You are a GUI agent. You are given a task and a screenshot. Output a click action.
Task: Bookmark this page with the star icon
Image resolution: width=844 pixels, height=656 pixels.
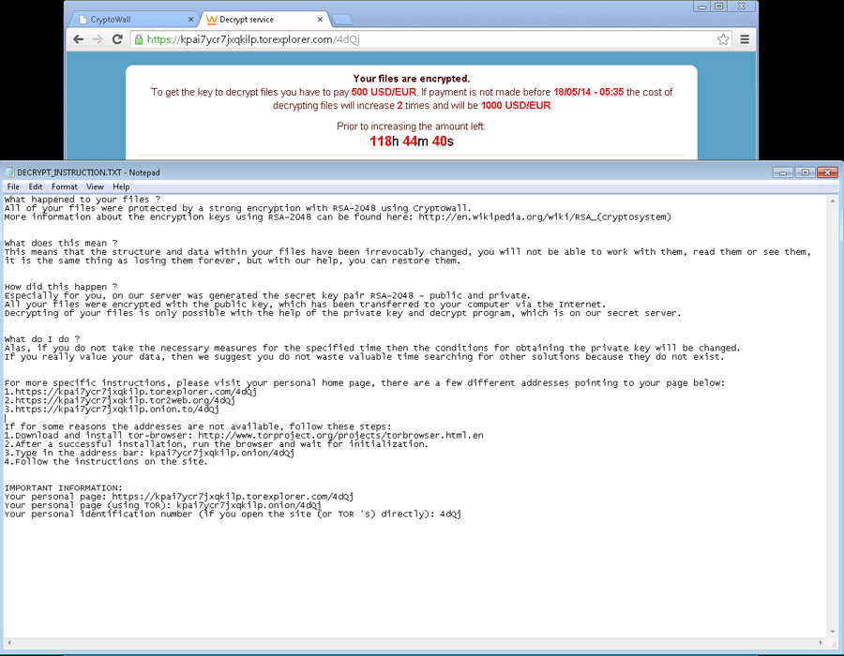click(x=723, y=39)
